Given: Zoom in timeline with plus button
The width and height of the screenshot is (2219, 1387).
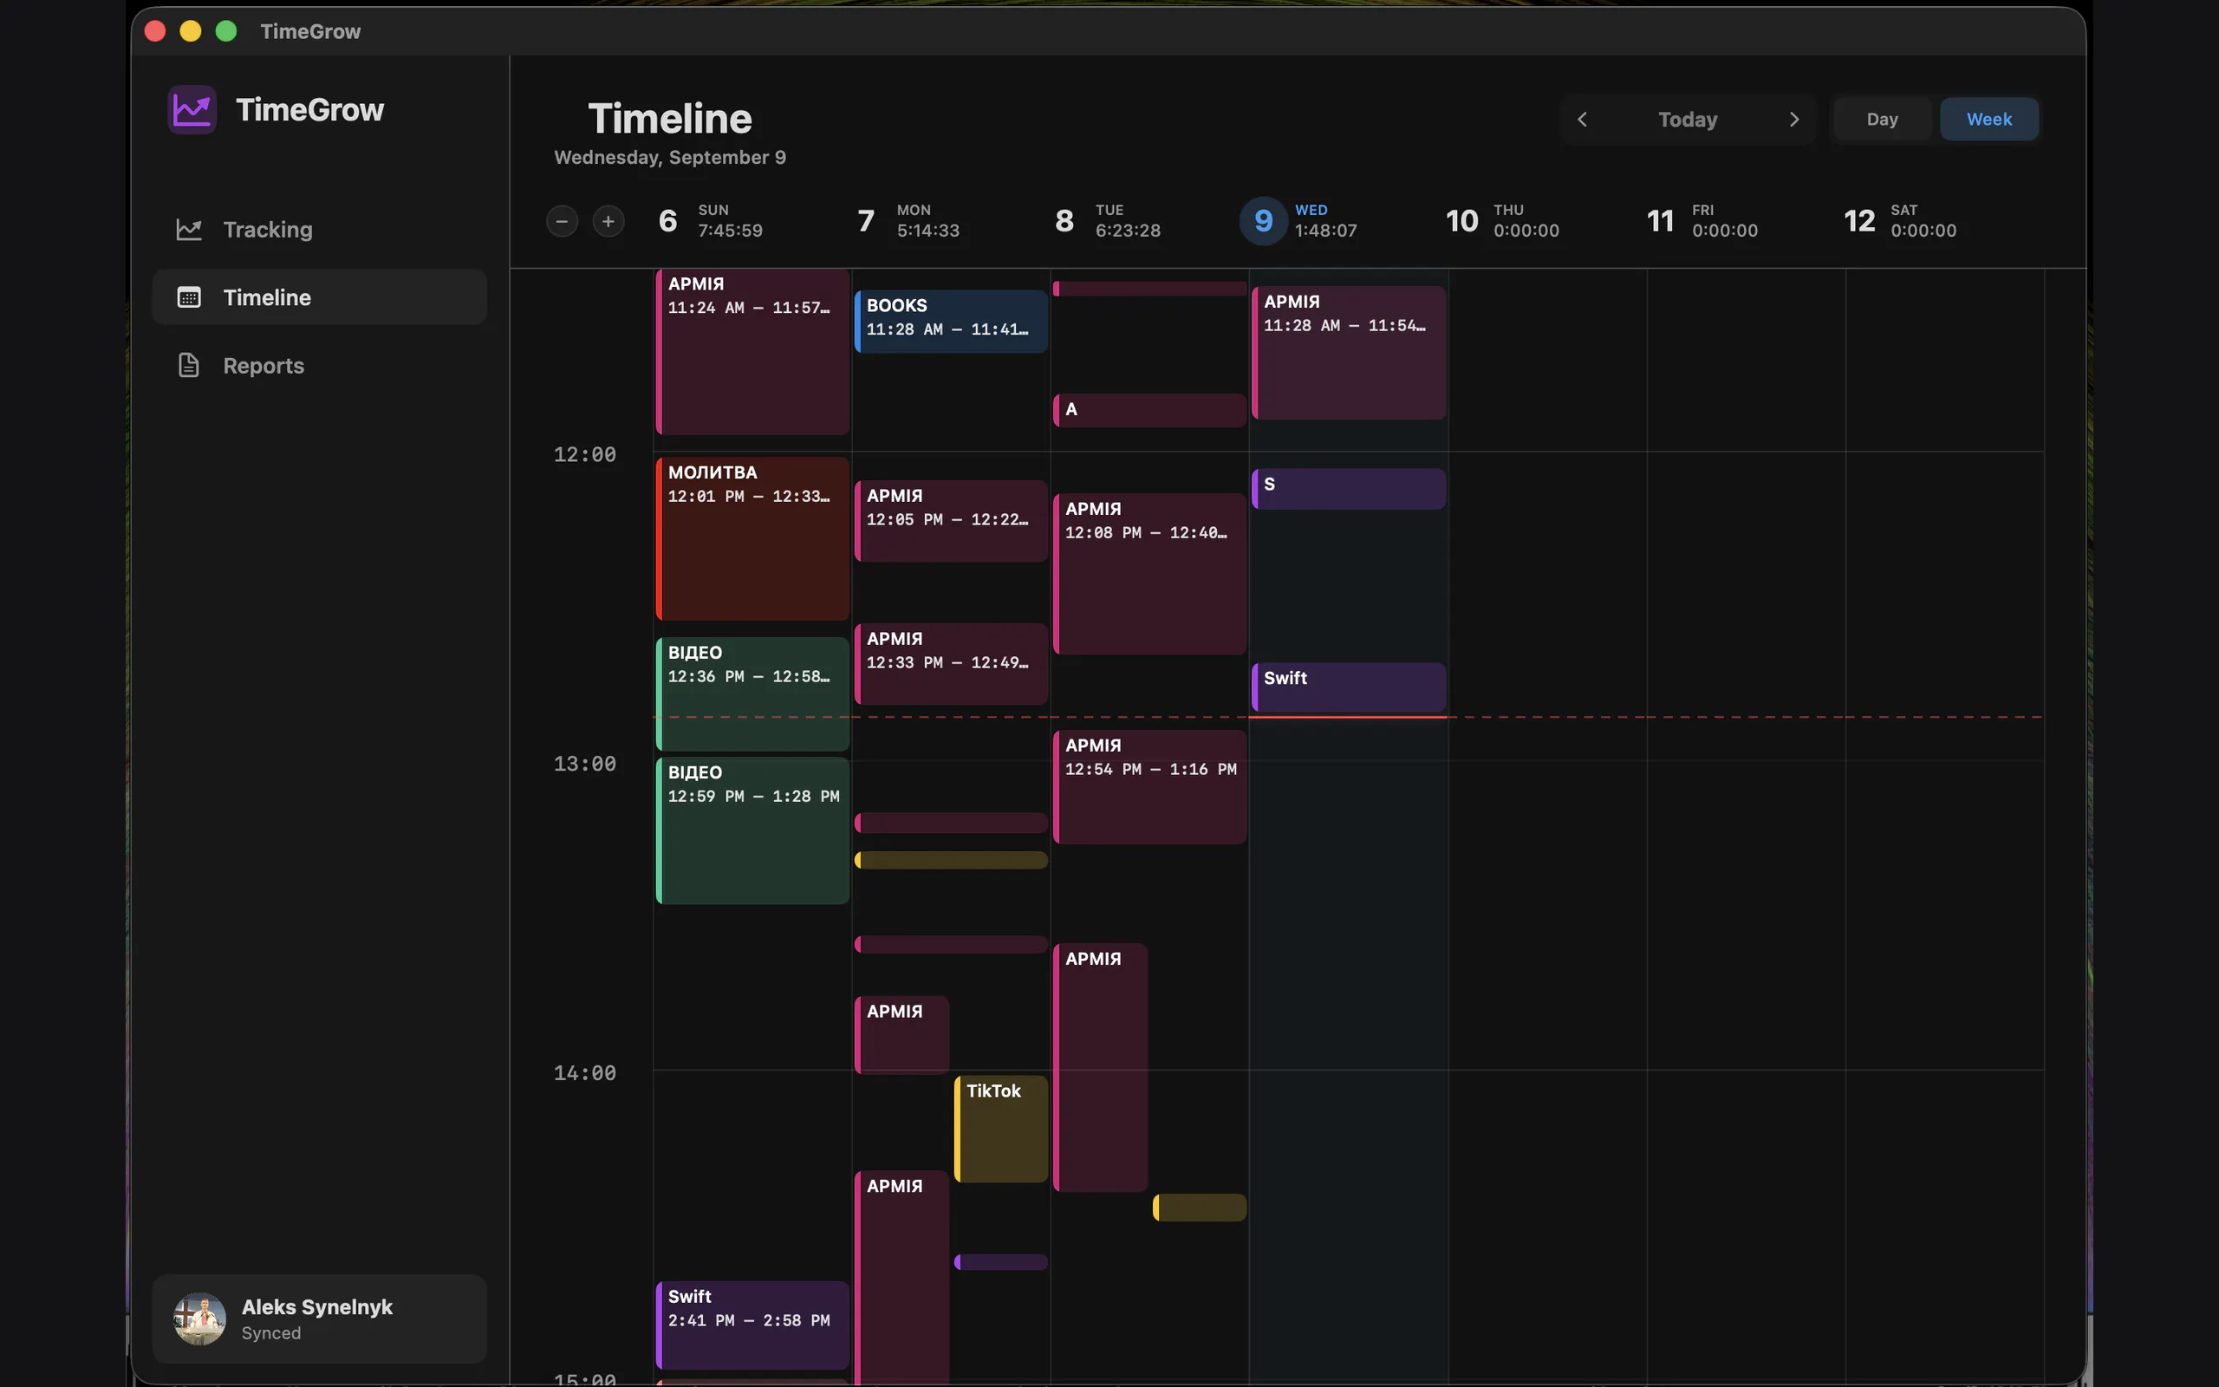Looking at the screenshot, I should [x=608, y=221].
